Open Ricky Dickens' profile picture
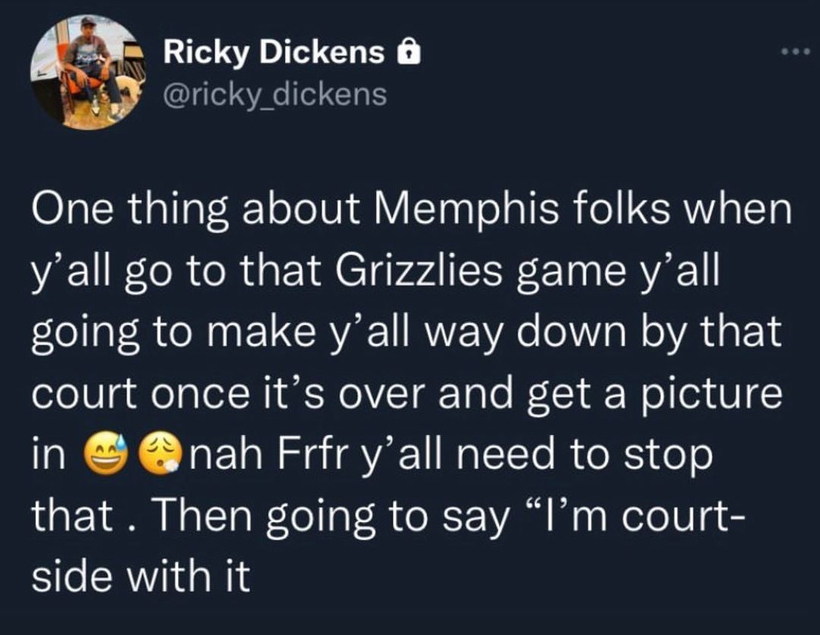The width and height of the screenshot is (820, 635). click(87, 71)
